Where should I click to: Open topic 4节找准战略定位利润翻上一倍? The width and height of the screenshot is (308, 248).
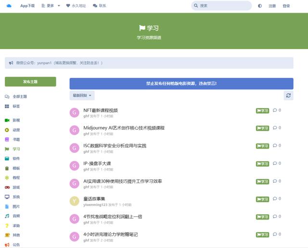(x=113, y=217)
